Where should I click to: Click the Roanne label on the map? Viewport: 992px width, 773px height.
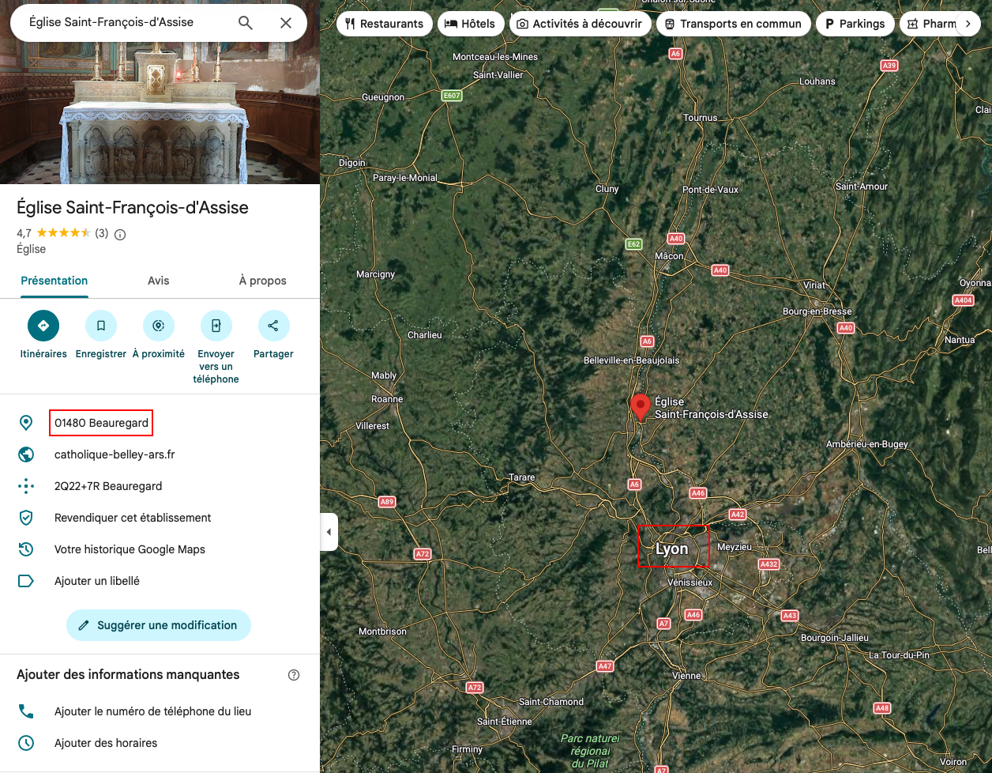point(387,399)
